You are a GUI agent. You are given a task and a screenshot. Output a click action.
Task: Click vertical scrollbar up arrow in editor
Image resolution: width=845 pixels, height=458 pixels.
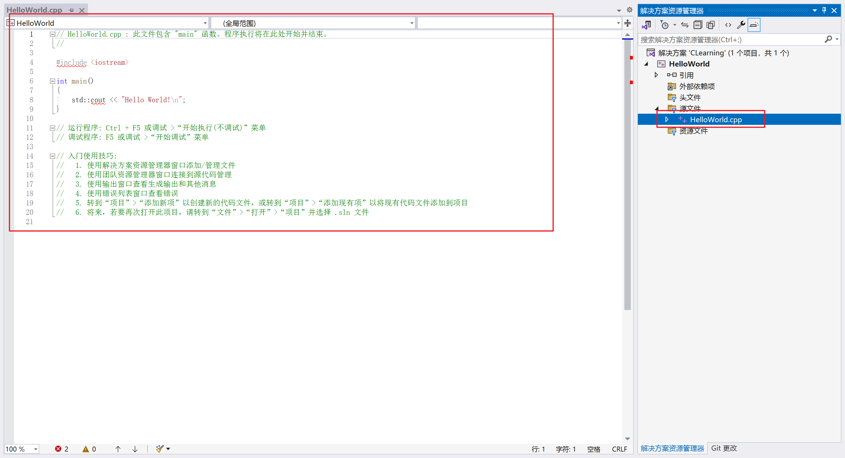click(x=627, y=34)
